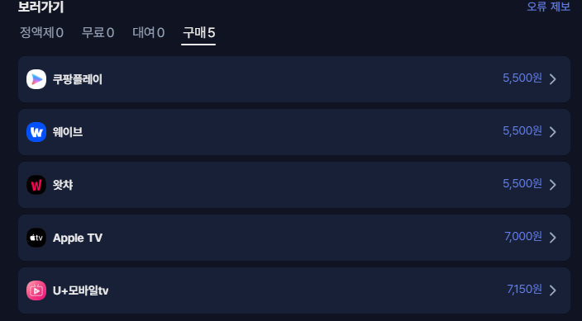The width and height of the screenshot is (582, 321).
Task: Click the blue Wavve logo icon
Action: click(36, 132)
